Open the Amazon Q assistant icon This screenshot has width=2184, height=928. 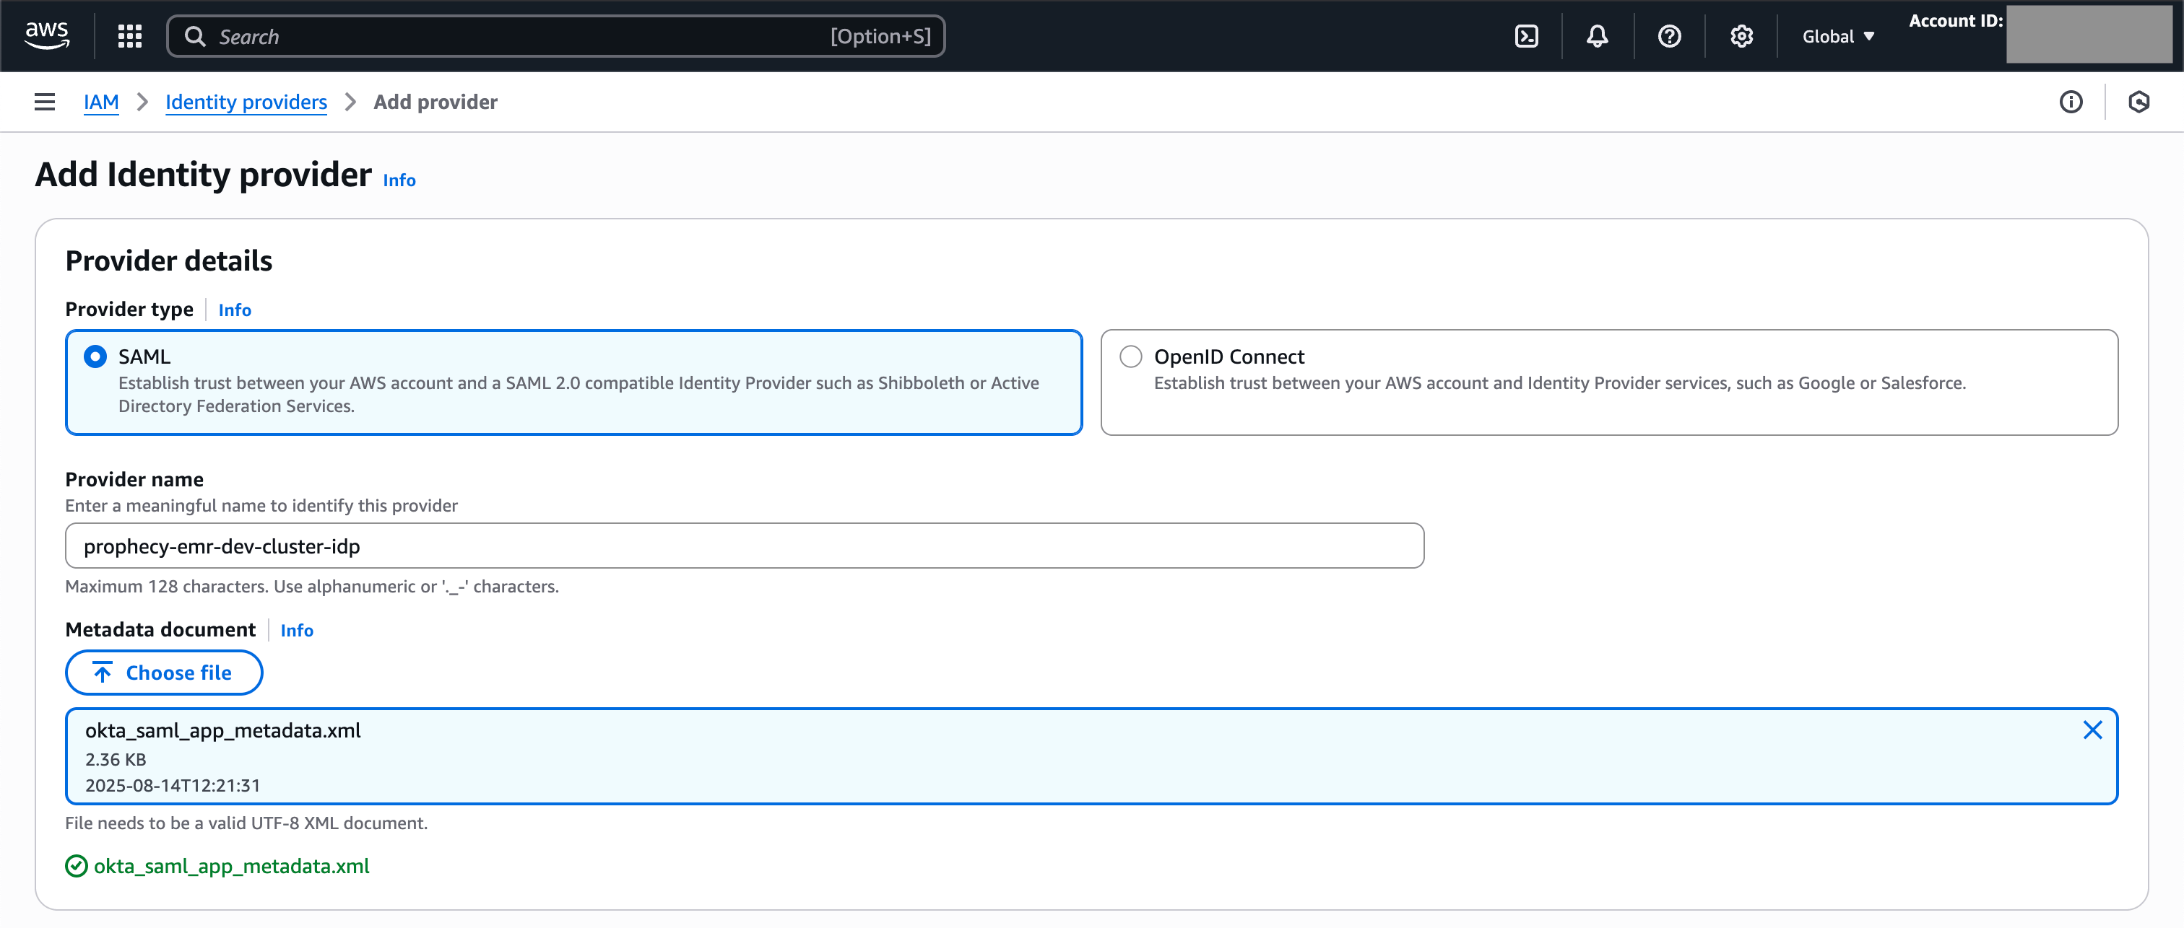coord(2140,102)
